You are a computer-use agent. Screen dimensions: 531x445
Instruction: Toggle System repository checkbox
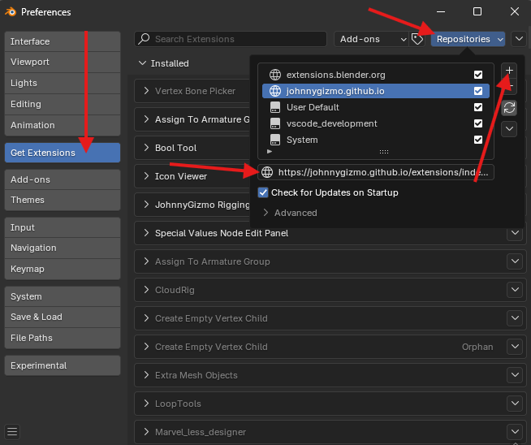[x=478, y=140]
